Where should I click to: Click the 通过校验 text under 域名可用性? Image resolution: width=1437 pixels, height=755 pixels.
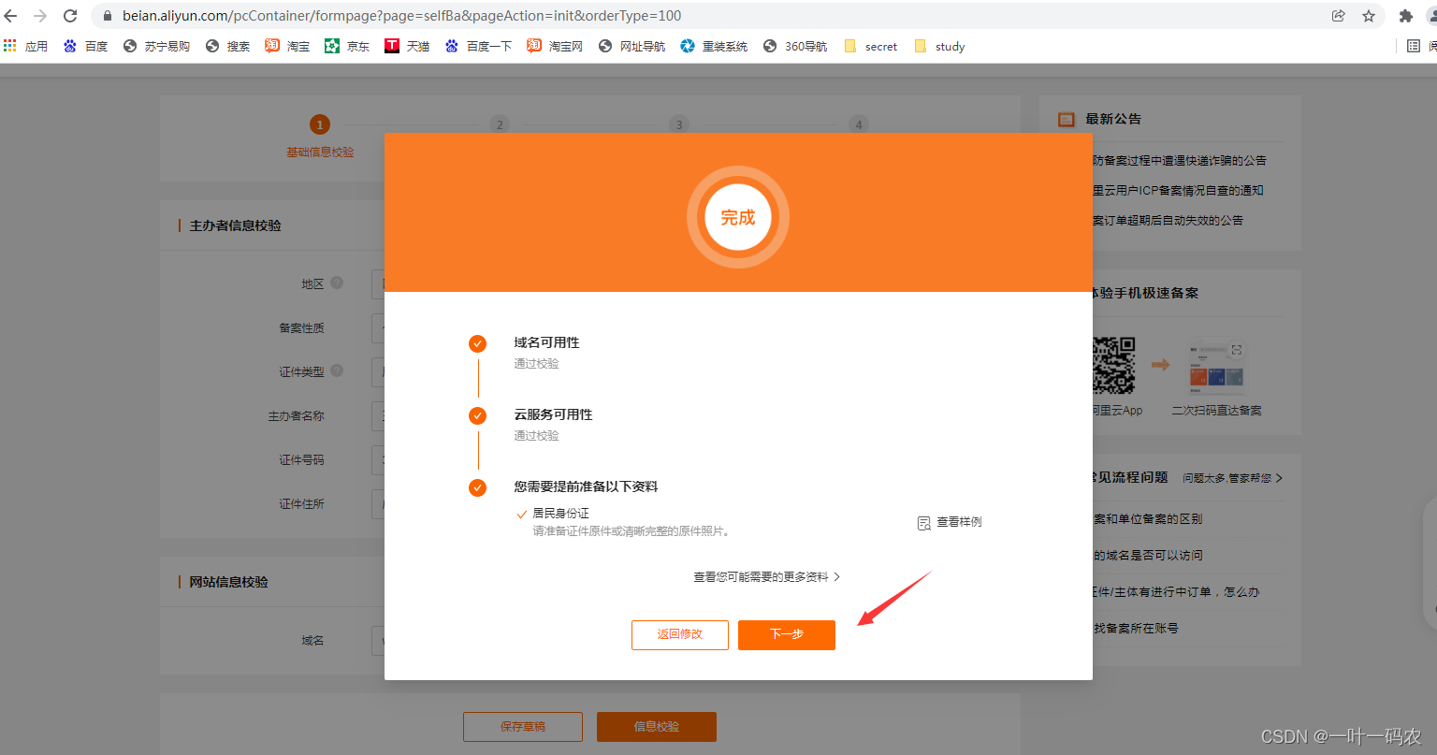click(x=536, y=364)
